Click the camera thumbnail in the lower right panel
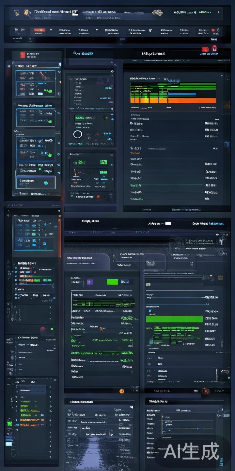 click(x=224, y=372)
